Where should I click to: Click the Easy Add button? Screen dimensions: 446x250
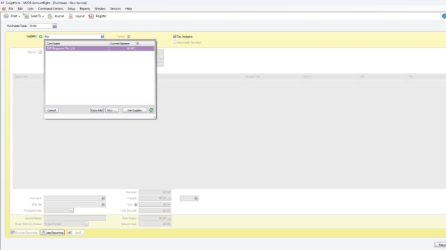(x=97, y=110)
